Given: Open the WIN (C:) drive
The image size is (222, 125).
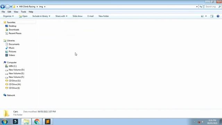Looking at the screenshot, I should click(x=12, y=66).
